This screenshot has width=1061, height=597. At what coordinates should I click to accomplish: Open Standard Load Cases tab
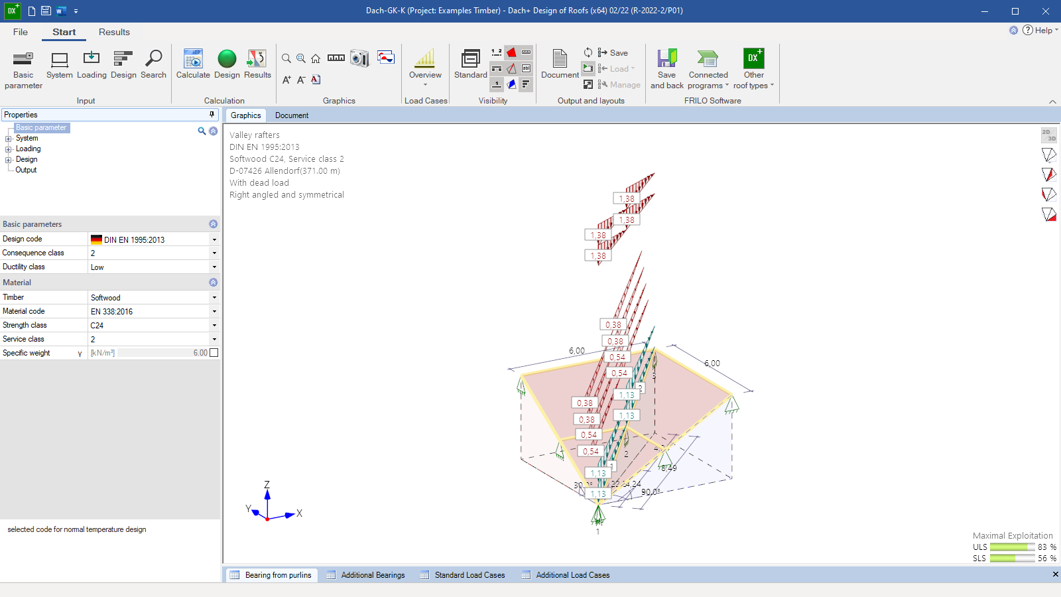(463, 575)
